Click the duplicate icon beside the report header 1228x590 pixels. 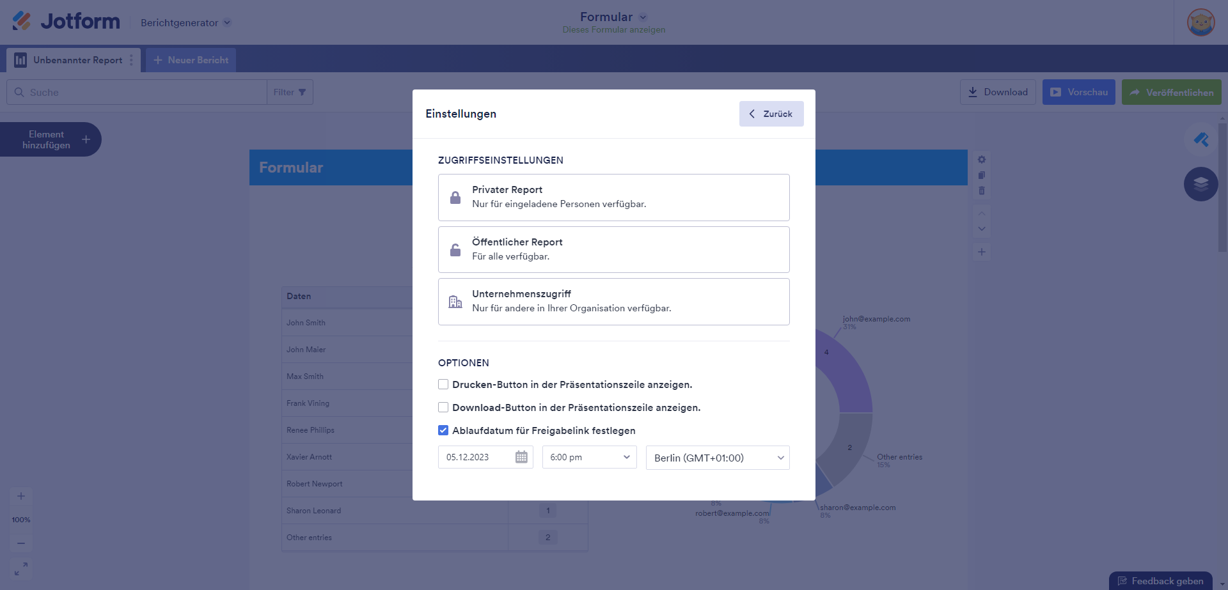(982, 175)
